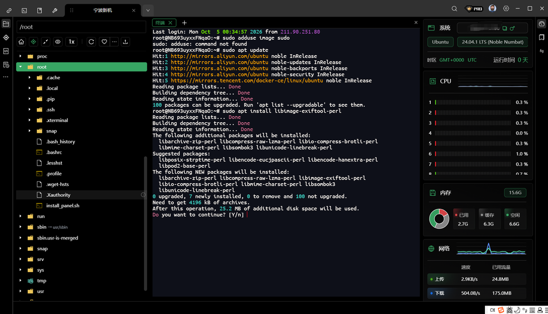The width and height of the screenshot is (548, 314).
Task: Expand the proc folder
Action: [x=20, y=56]
